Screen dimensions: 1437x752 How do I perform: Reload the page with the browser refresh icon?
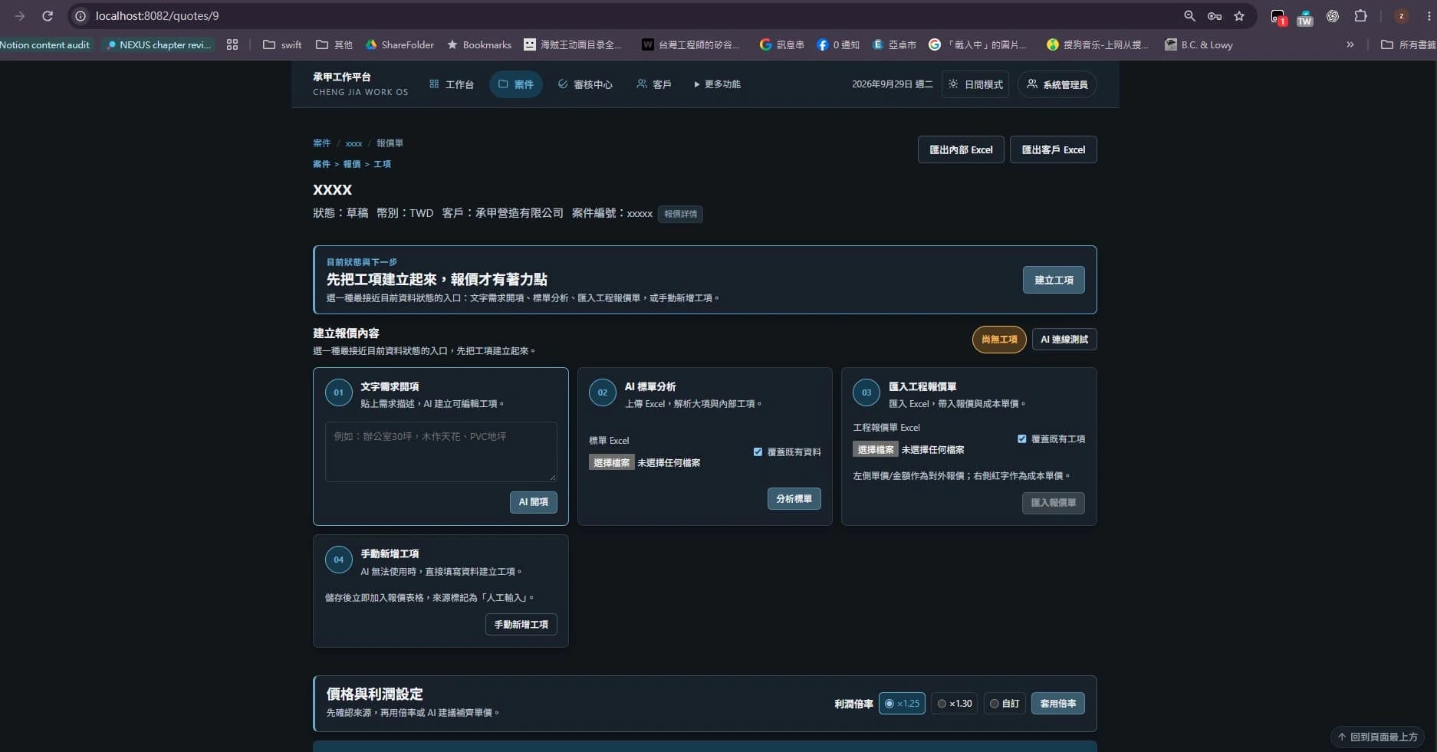pos(48,15)
